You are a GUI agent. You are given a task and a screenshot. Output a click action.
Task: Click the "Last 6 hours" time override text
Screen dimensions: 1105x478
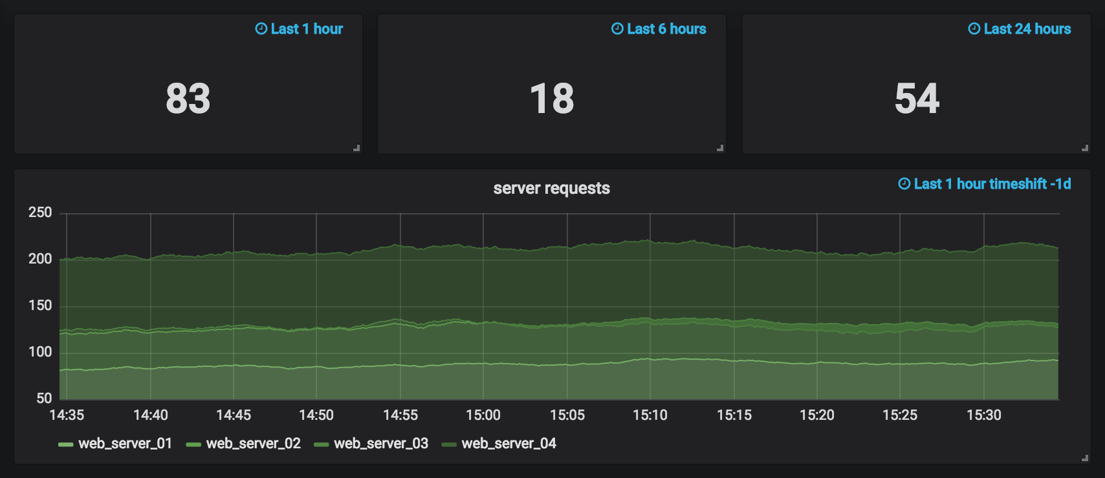pyautogui.click(x=666, y=29)
